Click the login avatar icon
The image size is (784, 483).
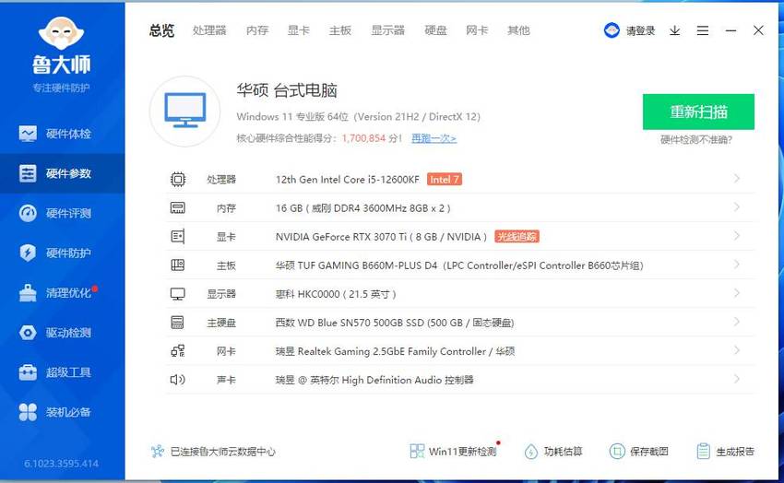click(612, 30)
